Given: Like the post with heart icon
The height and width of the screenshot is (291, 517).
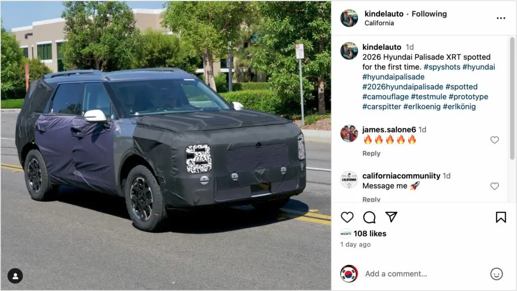Looking at the screenshot, I should coord(347,217).
